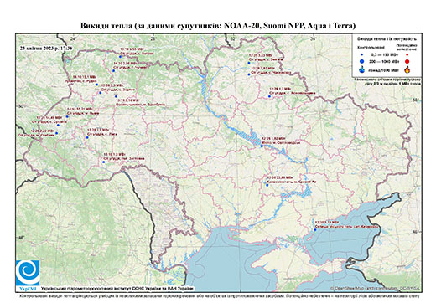The image size is (436, 308).
Task: Click the 1,2 MW marker in Sumy region
Action: point(269,96)
